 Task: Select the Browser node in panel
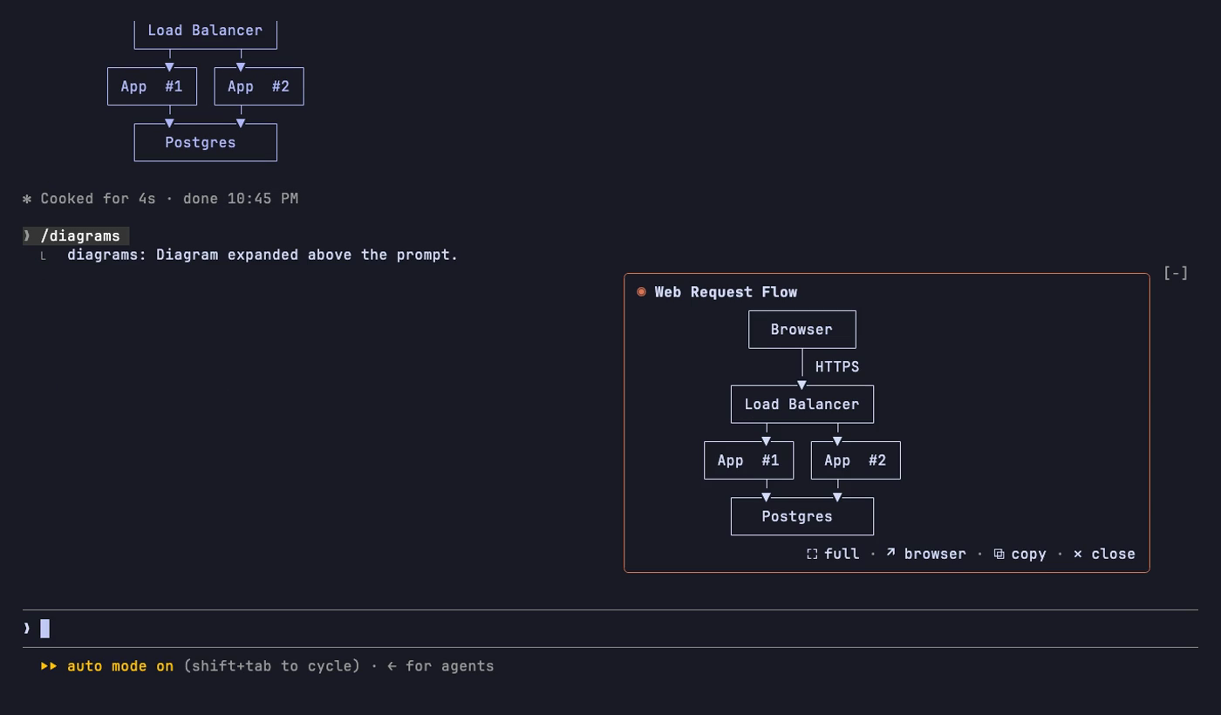tap(802, 330)
